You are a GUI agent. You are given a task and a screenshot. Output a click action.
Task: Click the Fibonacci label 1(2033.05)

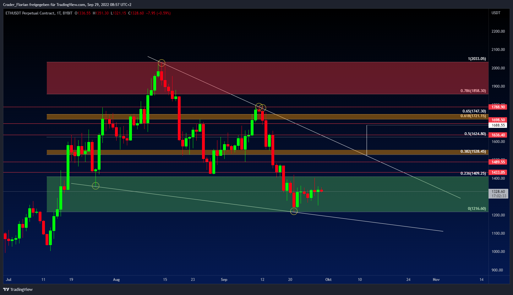477,59
